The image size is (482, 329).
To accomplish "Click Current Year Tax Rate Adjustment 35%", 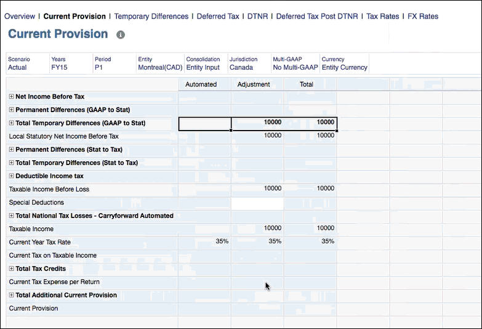I will pyautogui.click(x=257, y=243).
